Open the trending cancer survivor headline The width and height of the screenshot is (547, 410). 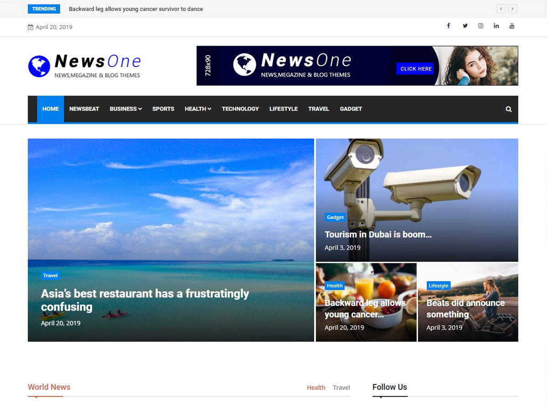(135, 9)
